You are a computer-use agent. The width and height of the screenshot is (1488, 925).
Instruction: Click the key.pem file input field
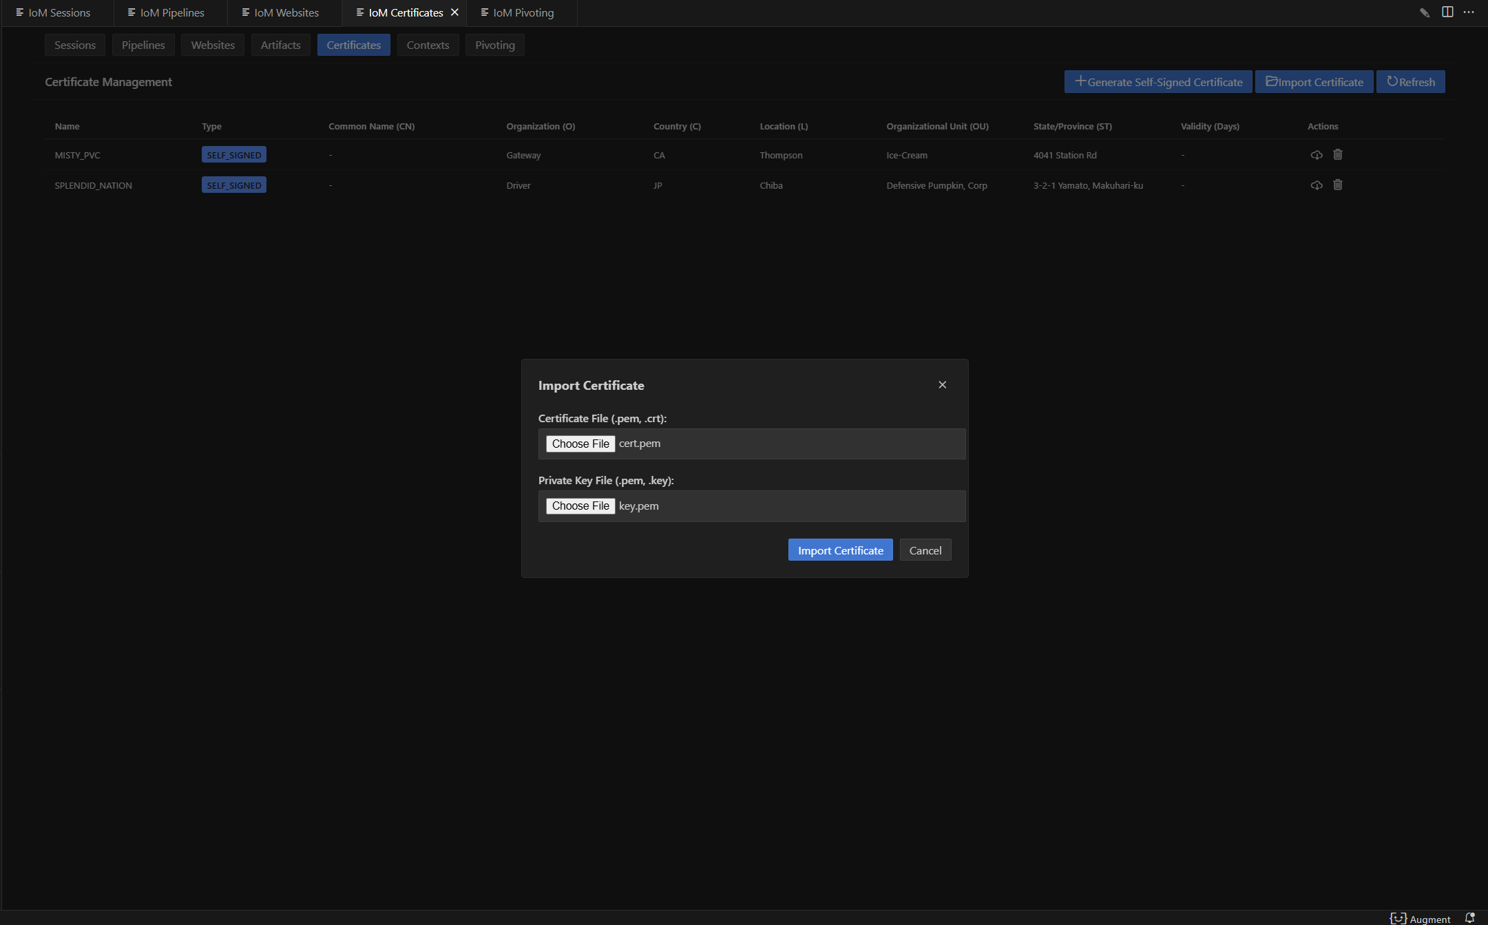tap(752, 506)
